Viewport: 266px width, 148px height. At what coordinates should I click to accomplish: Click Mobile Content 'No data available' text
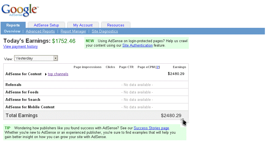pyautogui.click(x=137, y=107)
